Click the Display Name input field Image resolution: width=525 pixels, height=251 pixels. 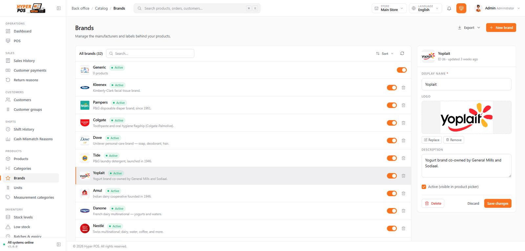[x=466, y=84]
